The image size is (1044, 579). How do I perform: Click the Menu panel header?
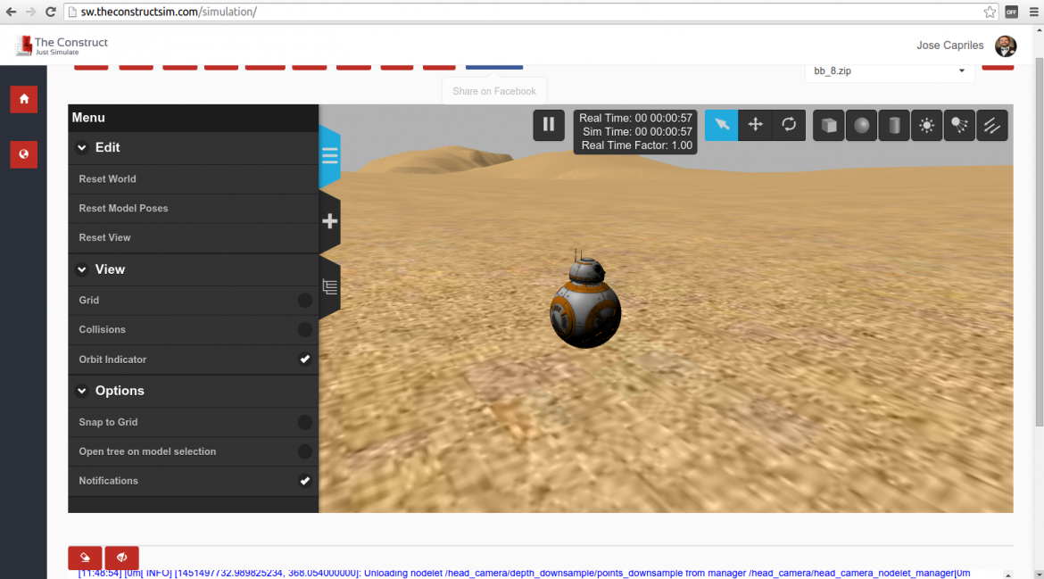pyautogui.click(x=193, y=118)
